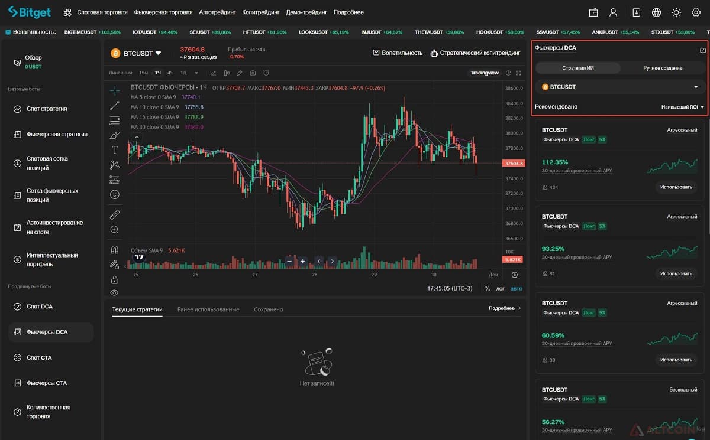Open the indicators chart icon
Screen dimensions: 710x440
pyautogui.click(x=213, y=73)
